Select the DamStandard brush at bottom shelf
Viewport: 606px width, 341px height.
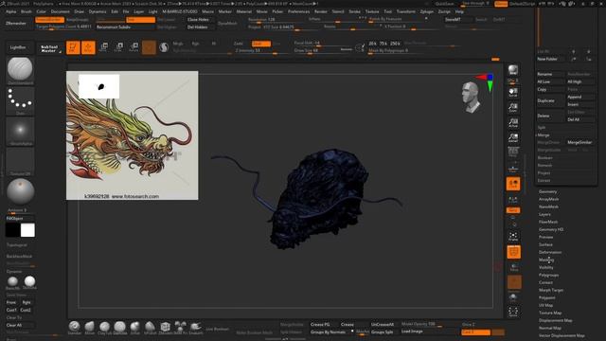coord(120,327)
